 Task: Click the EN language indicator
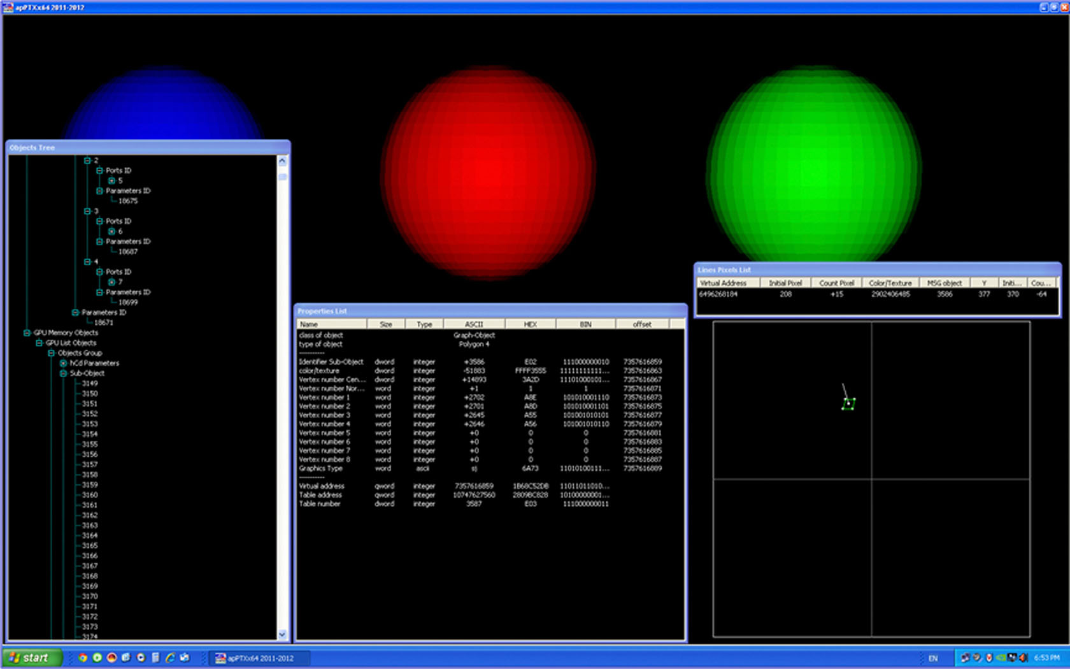[933, 658]
